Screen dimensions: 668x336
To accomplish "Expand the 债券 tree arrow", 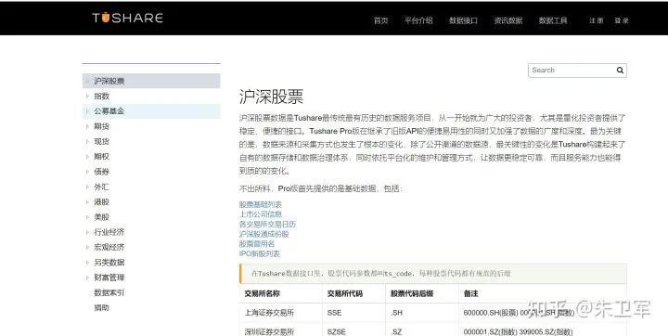I will click(x=88, y=172).
